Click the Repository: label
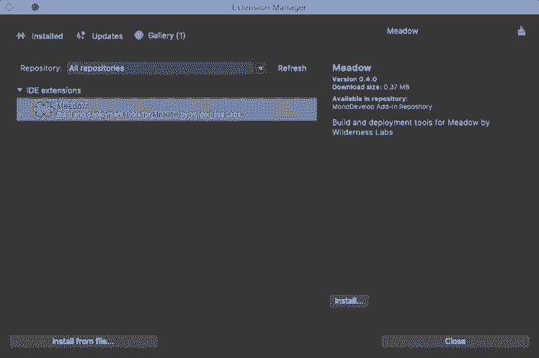Viewport: 539px width, 358px height. tap(41, 68)
